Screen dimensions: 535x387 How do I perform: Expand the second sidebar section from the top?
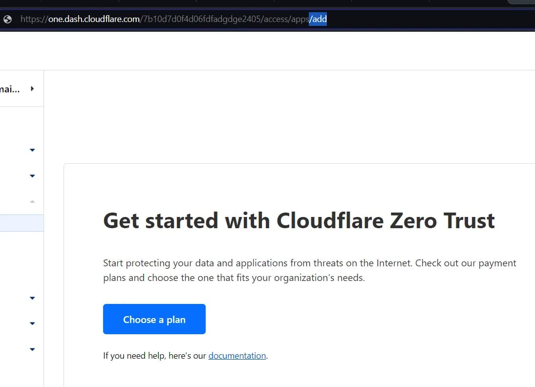[x=32, y=176]
